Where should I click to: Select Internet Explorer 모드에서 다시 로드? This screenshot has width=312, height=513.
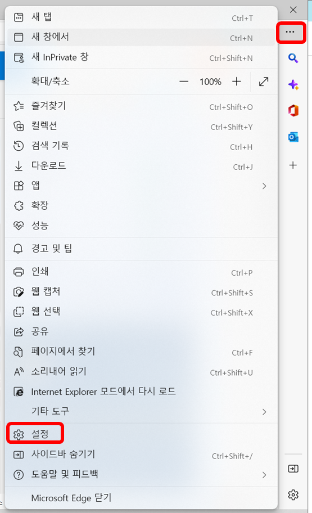(x=141, y=391)
